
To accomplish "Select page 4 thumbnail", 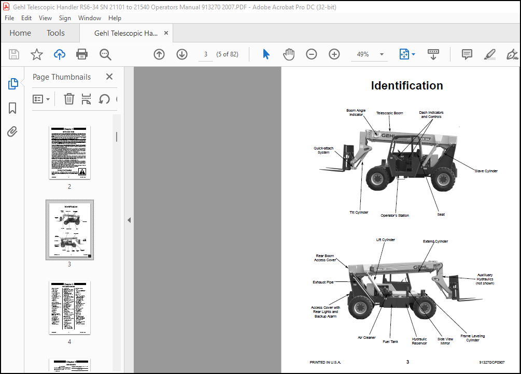I will pyautogui.click(x=69, y=308).
